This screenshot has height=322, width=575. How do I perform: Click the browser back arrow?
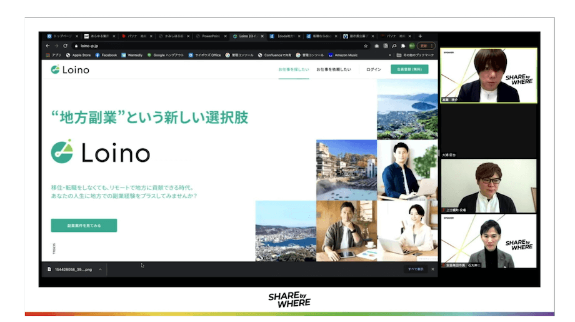[47, 46]
